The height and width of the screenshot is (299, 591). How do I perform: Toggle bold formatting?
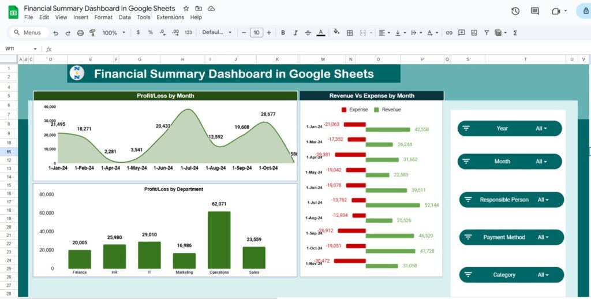coord(283,33)
